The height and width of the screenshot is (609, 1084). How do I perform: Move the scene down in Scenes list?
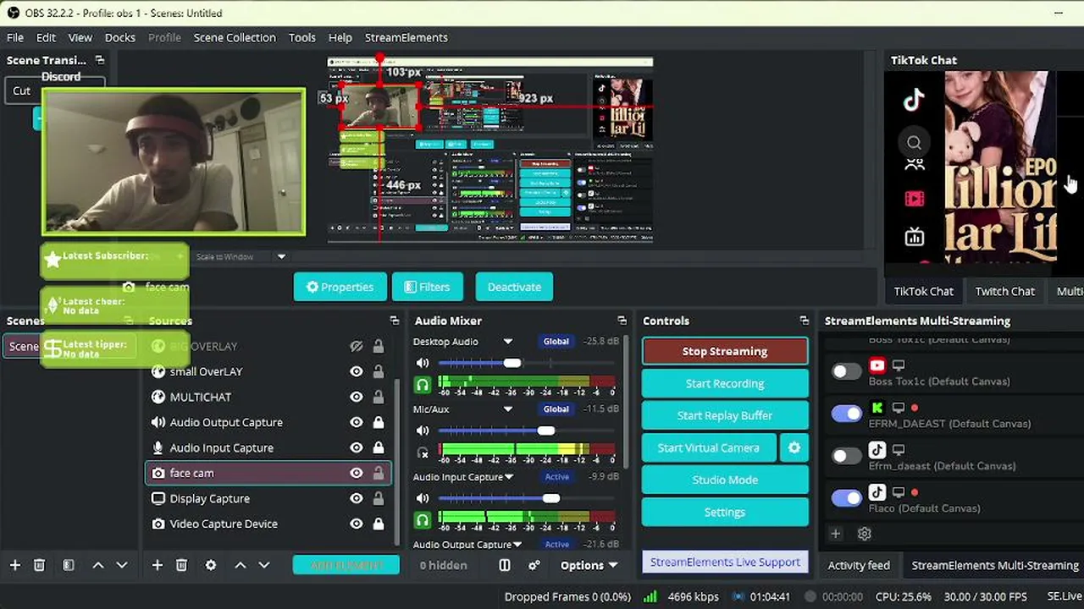point(121,565)
